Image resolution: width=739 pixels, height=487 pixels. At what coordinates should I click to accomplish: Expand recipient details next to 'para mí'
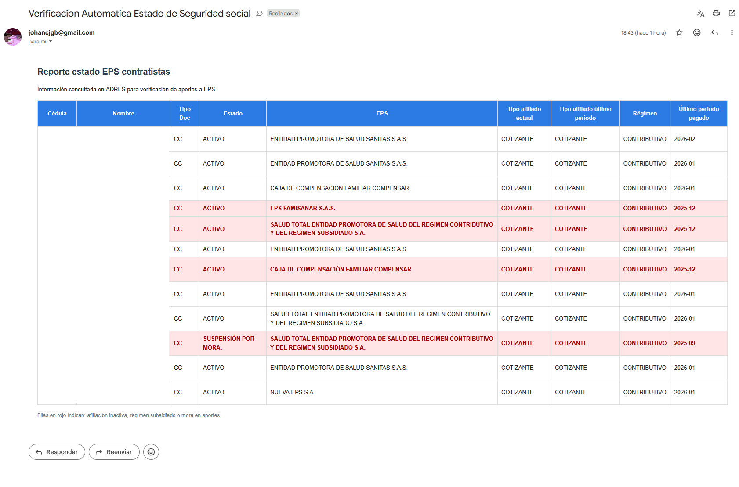pos(51,42)
